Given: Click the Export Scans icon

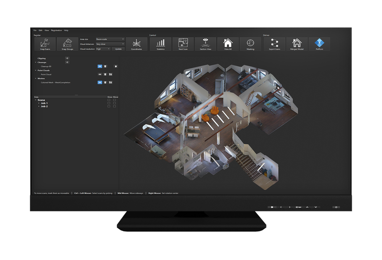Looking at the screenshot, I should [274, 44].
